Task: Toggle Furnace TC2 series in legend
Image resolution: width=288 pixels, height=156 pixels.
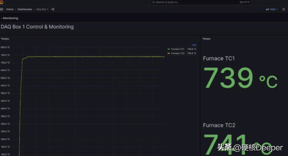Action: (178, 53)
